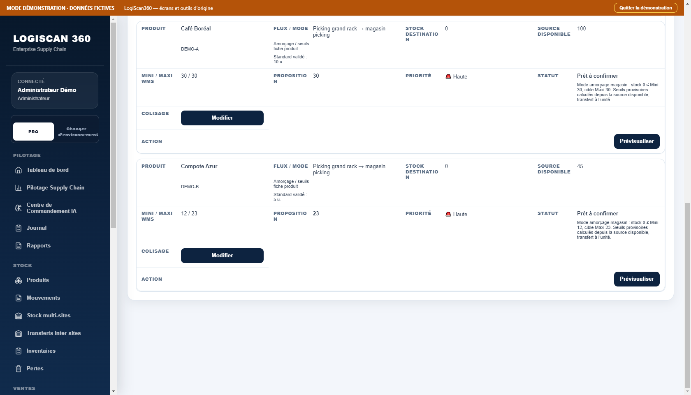Click the Rapports document icon

(19, 246)
